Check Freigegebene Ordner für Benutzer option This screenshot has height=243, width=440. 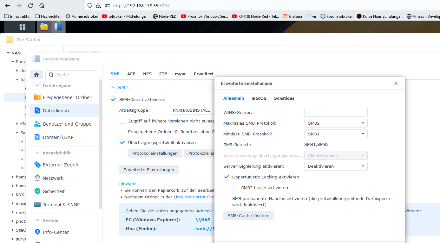pos(122,132)
